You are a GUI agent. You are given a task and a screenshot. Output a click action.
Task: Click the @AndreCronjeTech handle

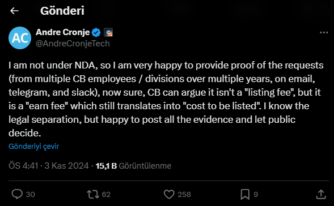(73, 44)
